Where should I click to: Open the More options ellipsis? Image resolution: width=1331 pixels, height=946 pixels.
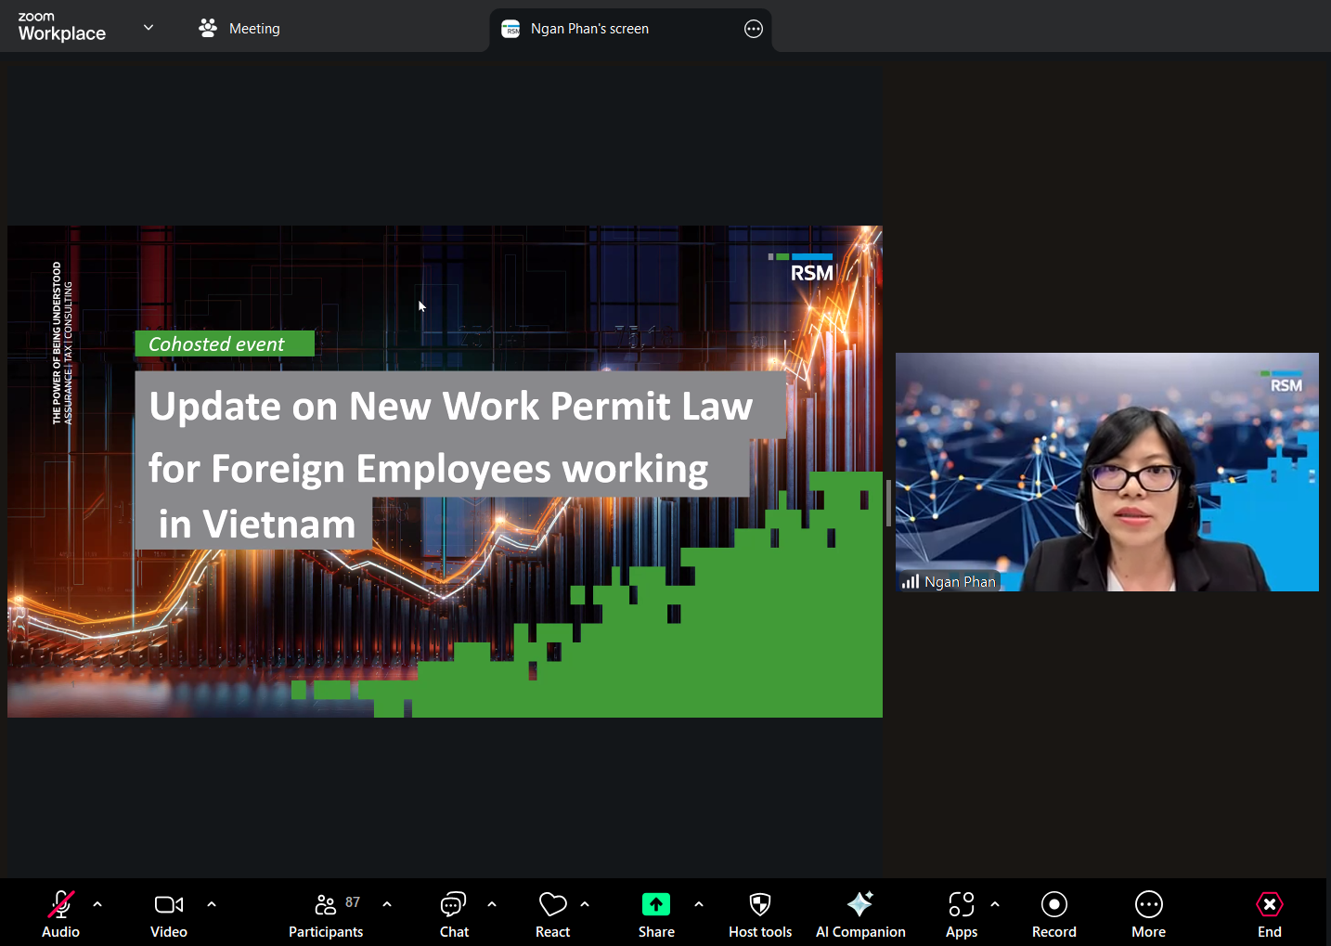click(x=1148, y=914)
